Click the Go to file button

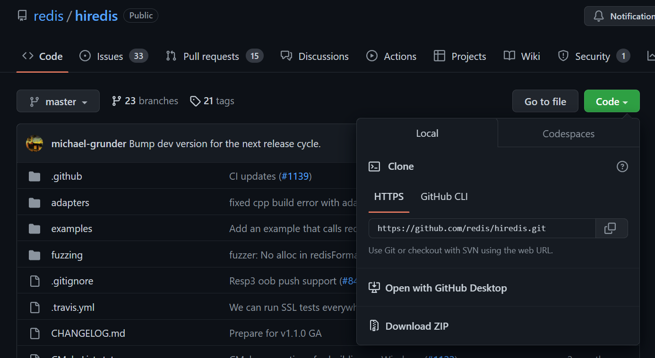pos(545,101)
